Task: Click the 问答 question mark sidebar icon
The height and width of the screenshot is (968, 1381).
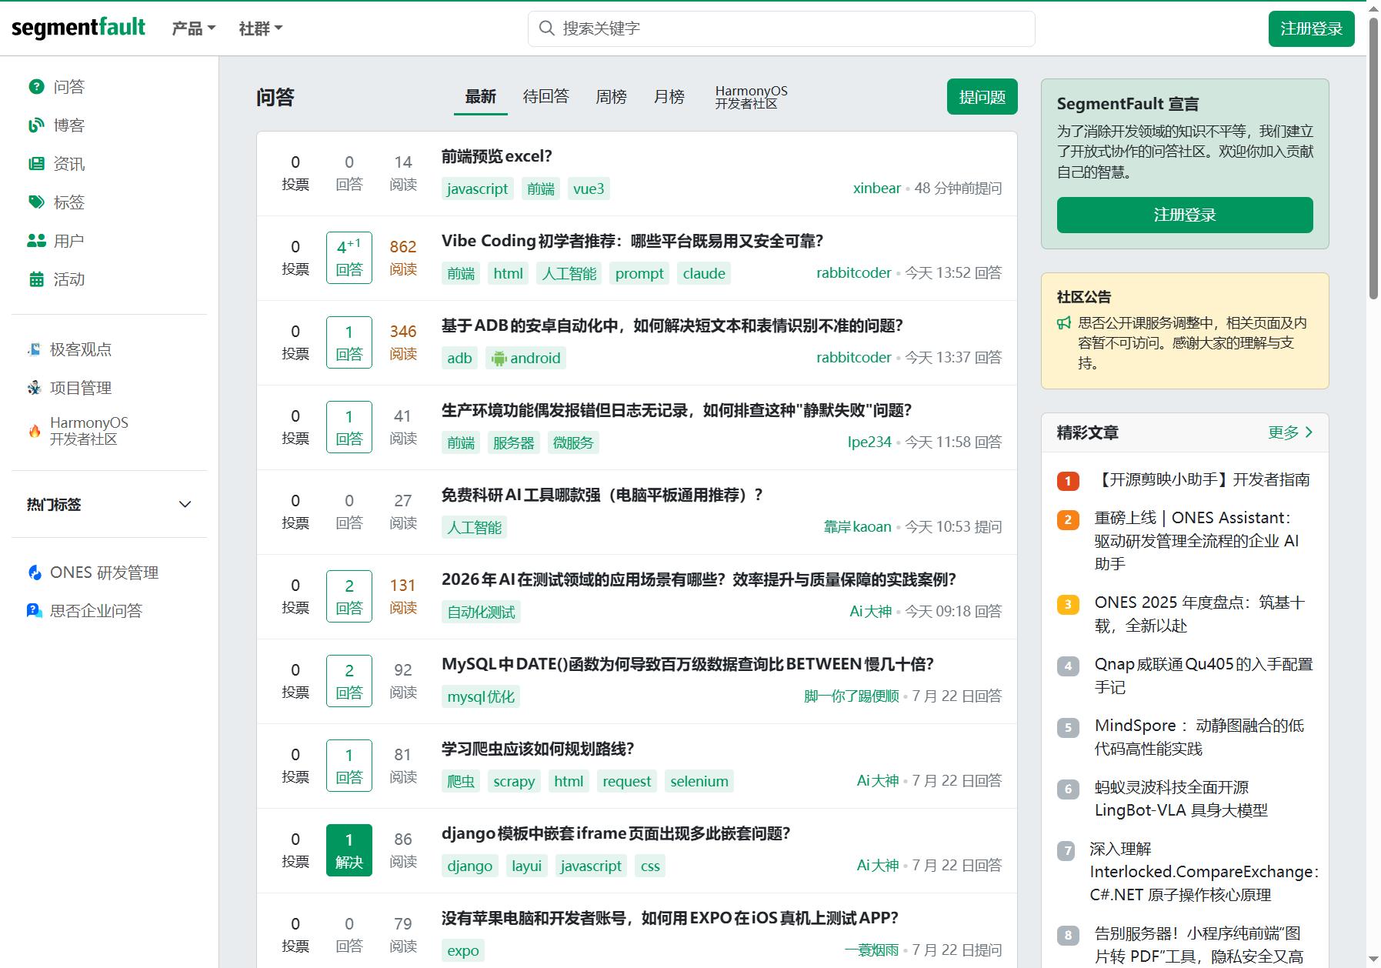Action: (x=36, y=87)
